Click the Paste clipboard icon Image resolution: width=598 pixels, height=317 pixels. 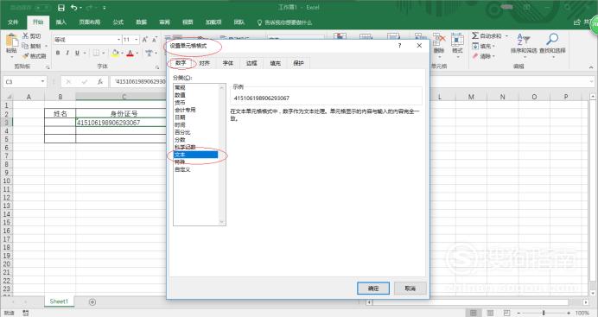coord(11,41)
